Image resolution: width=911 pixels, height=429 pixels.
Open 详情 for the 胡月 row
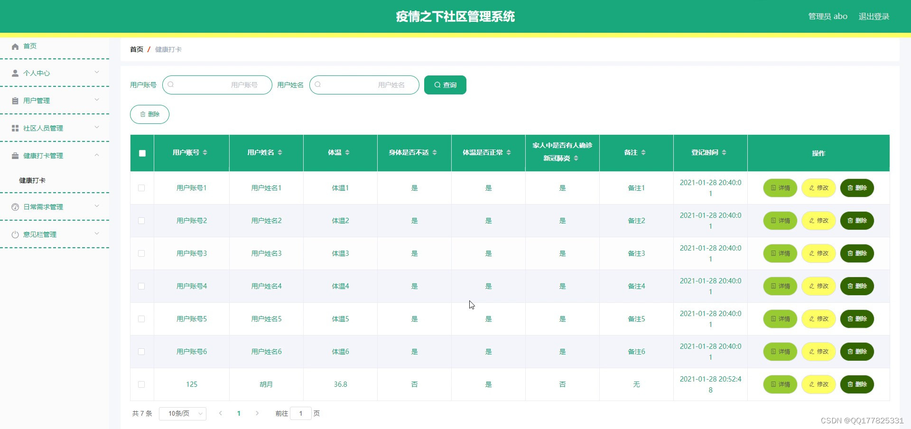point(780,384)
